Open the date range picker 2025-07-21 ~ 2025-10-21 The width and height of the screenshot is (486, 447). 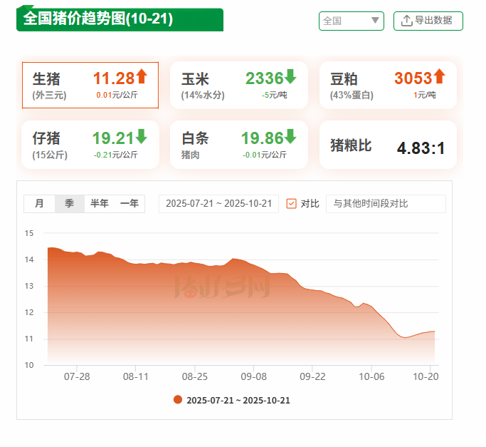click(218, 204)
